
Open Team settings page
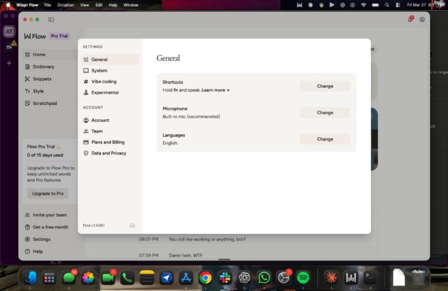point(110,131)
